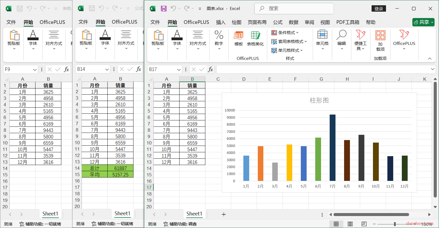Open the 对齐方式 group in the 图表.xlsx window
The image size is (439, 228).
(198, 40)
